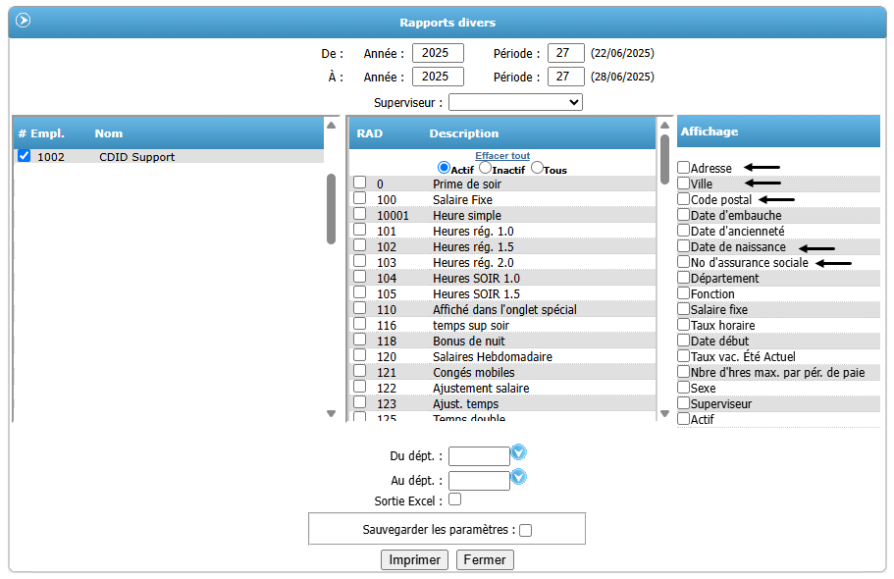Open the Superviseur dropdown
Image resolution: width=894 pixels, height=579 pixels.
point(515,102)
